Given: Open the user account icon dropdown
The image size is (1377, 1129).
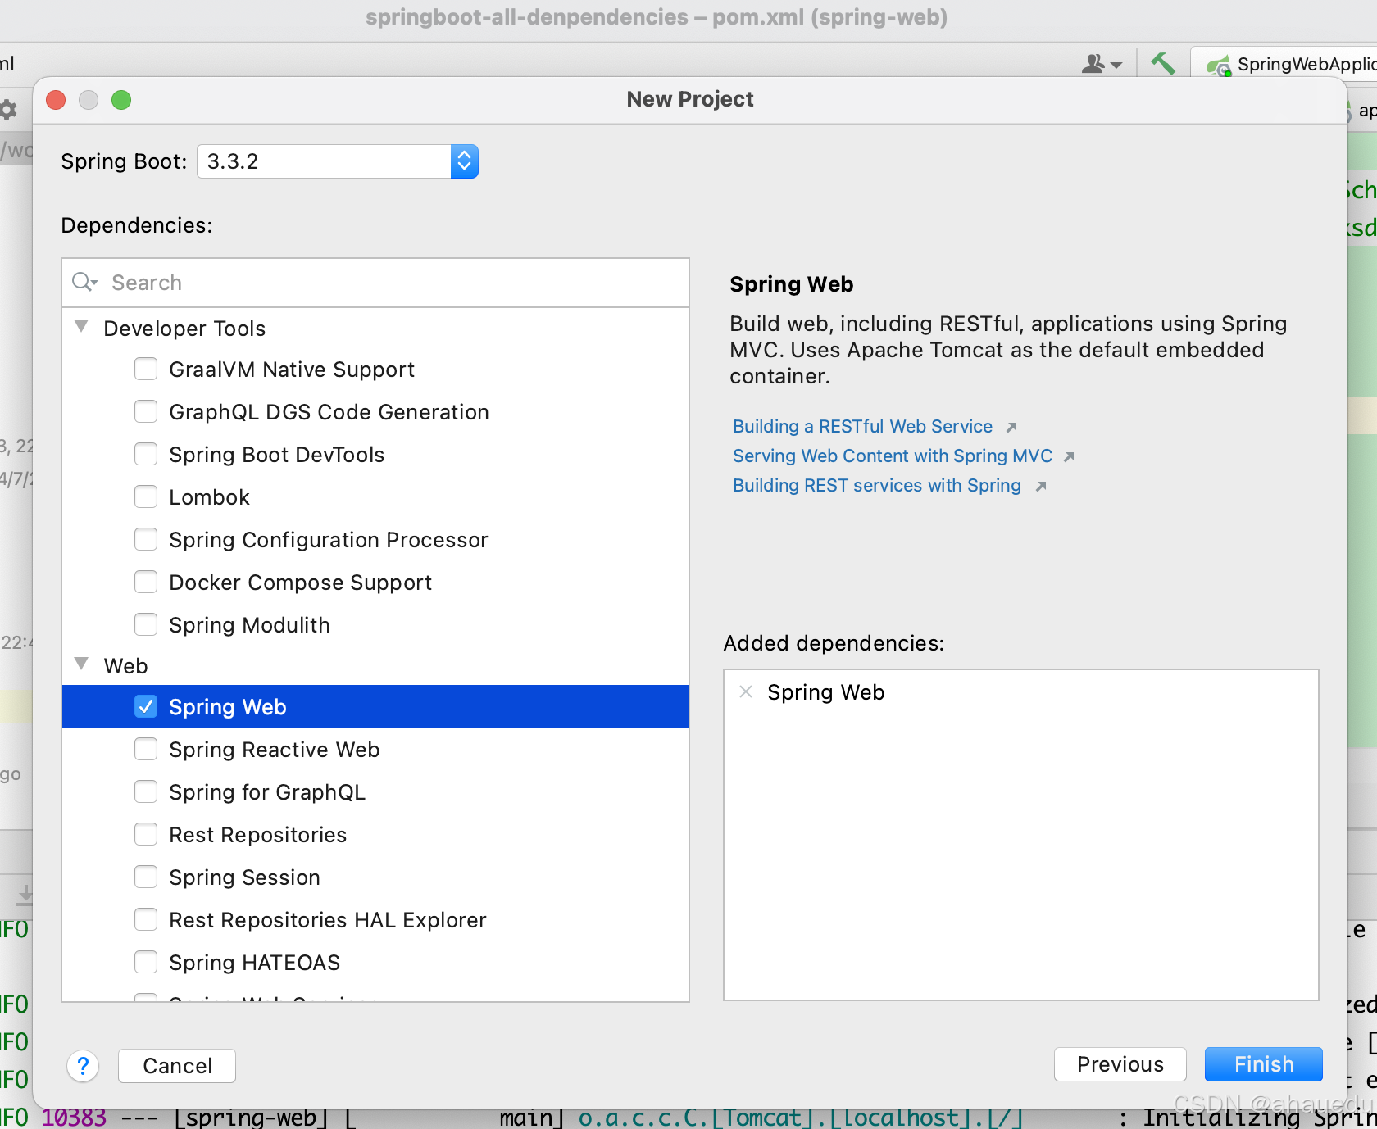Looking at the screenshot, I should tap(1102, 63).
